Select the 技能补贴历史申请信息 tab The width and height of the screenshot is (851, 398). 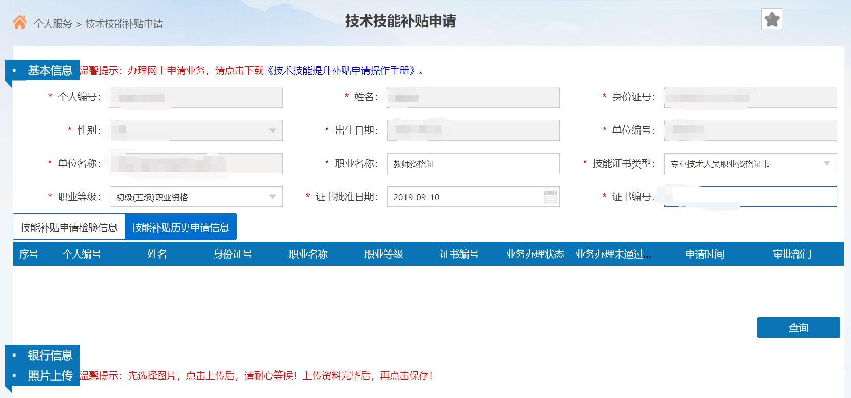pos(180,227)
